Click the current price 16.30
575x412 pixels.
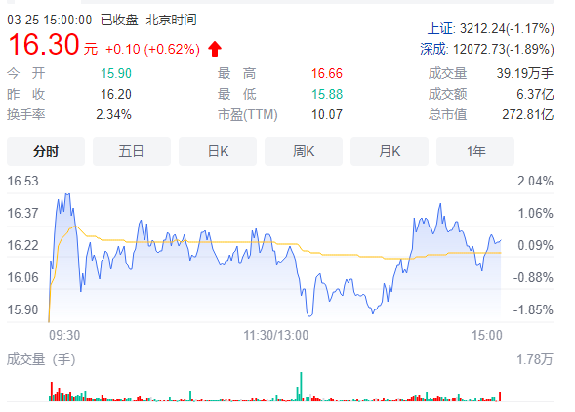click(x=44, y=45)
